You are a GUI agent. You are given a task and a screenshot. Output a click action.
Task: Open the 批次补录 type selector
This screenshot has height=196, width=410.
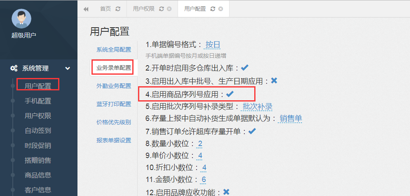[258, 106]
